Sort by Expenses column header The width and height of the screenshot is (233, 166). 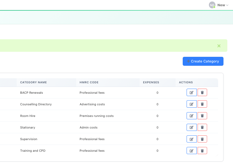(151, 82)
